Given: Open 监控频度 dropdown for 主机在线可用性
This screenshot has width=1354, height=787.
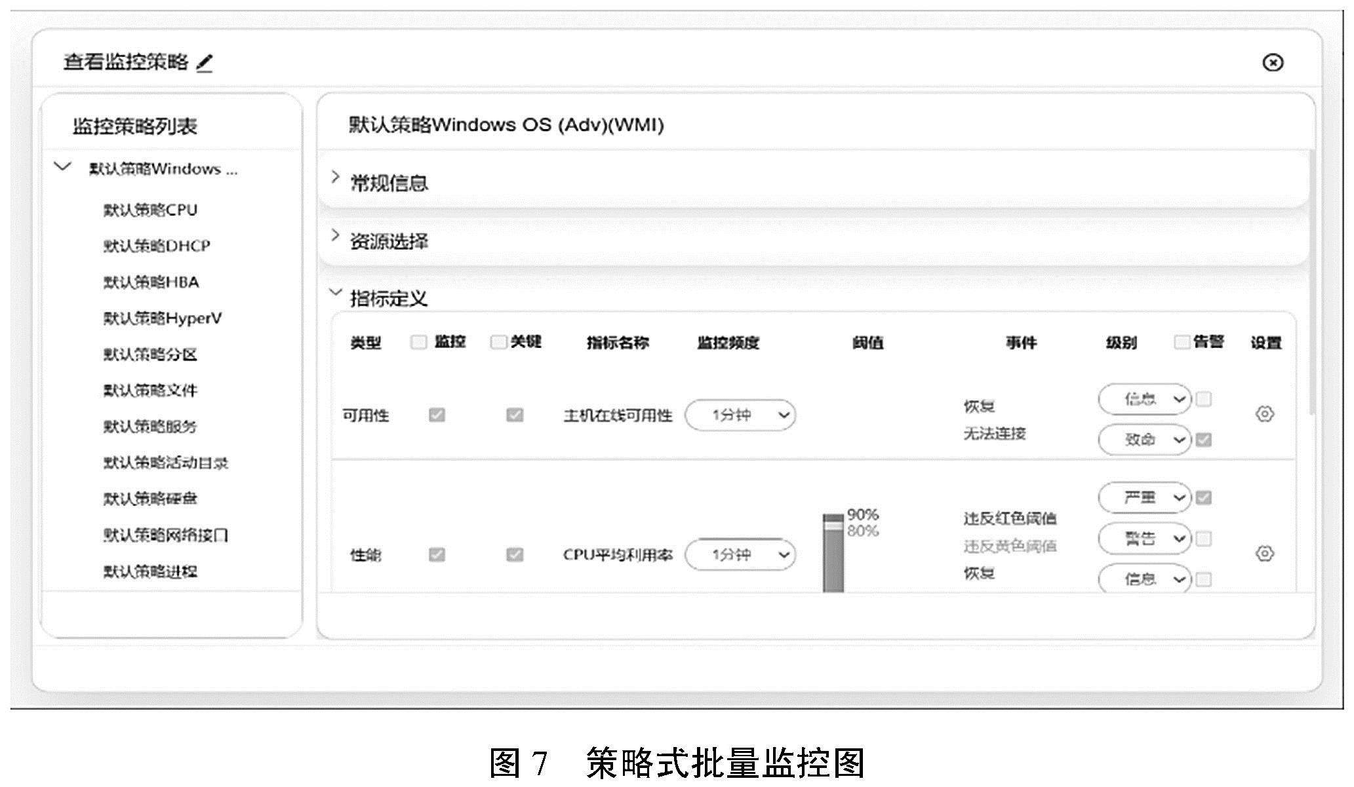Looking at the screenshot, I should click(740, 415).
